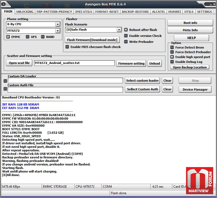Enable version Check checkbox
The width and height of the screenshot is (217, 198).
click(126, 36)
